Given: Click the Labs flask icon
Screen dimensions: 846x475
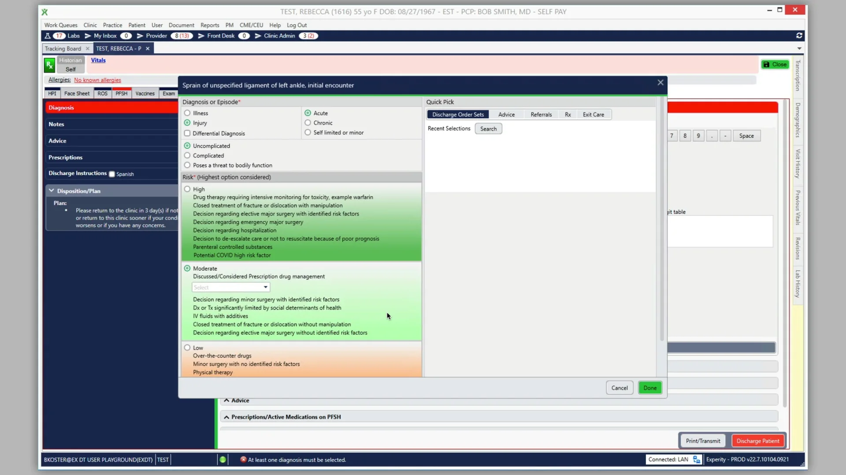Looking at the screenshot, I should point(48,36).
